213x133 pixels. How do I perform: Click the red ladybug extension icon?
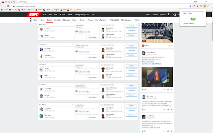tap(197, 6)
